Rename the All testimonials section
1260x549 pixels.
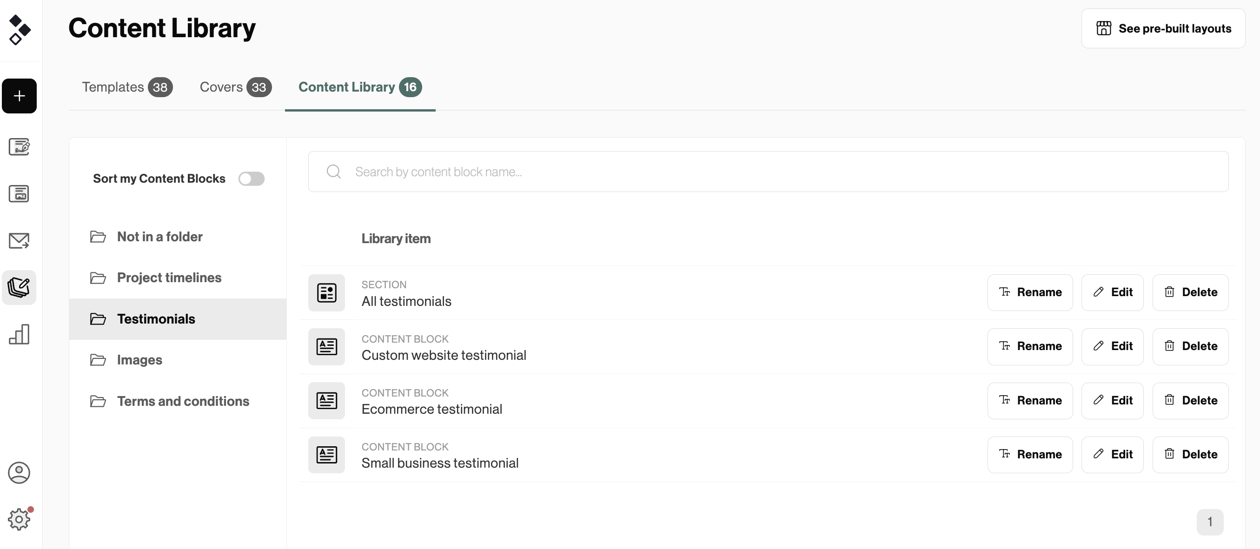point(1030,292)
